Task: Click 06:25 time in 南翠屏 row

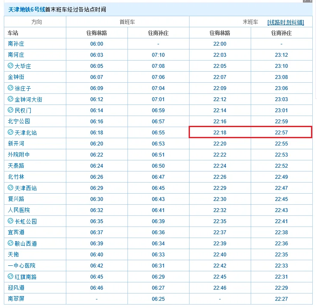Action: (158, 299)
